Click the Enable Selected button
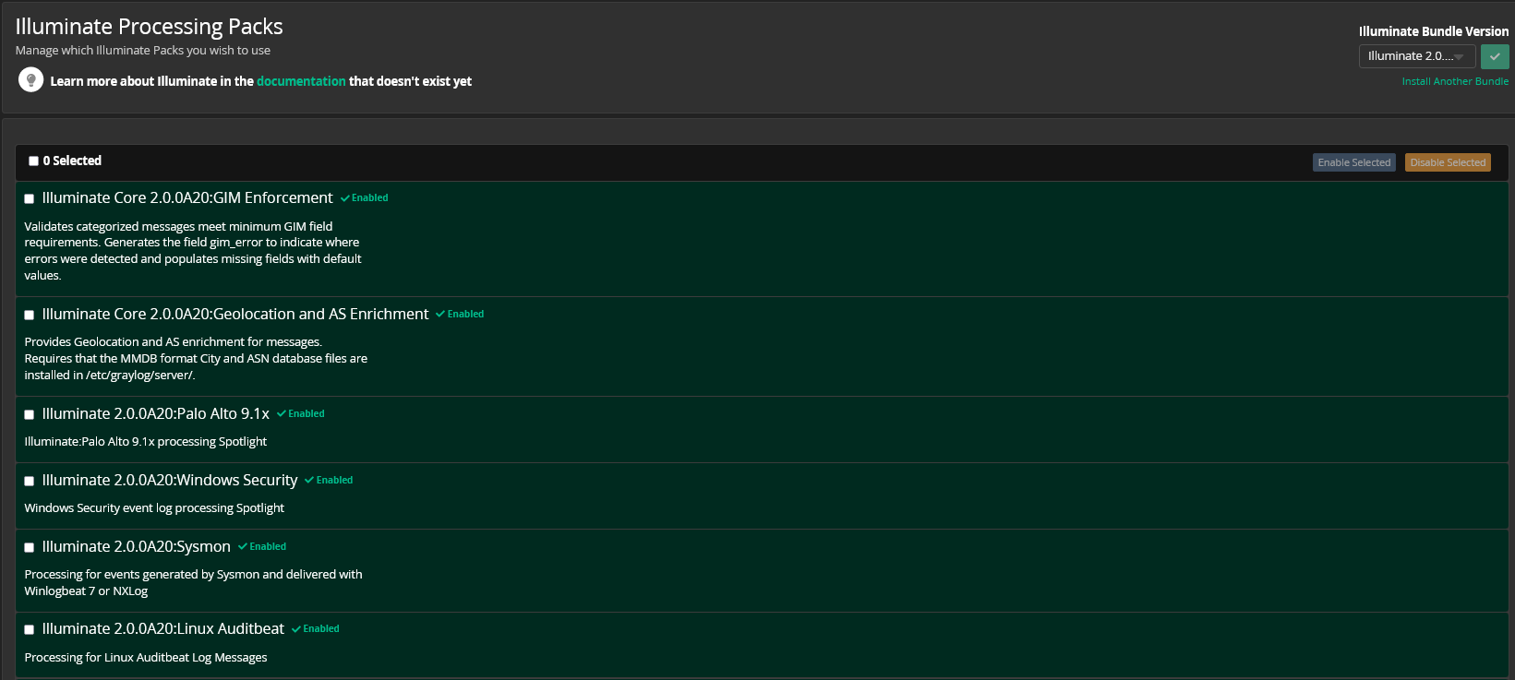1515x680 pixels. pos(1353,162)
